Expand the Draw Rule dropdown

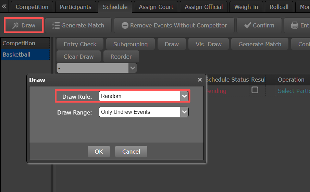184,96
